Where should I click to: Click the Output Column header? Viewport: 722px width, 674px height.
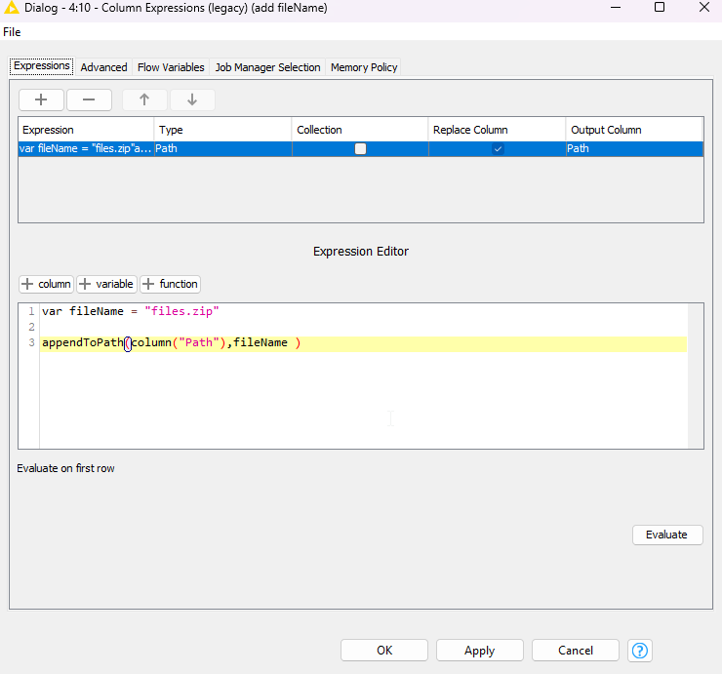[634, 130]
